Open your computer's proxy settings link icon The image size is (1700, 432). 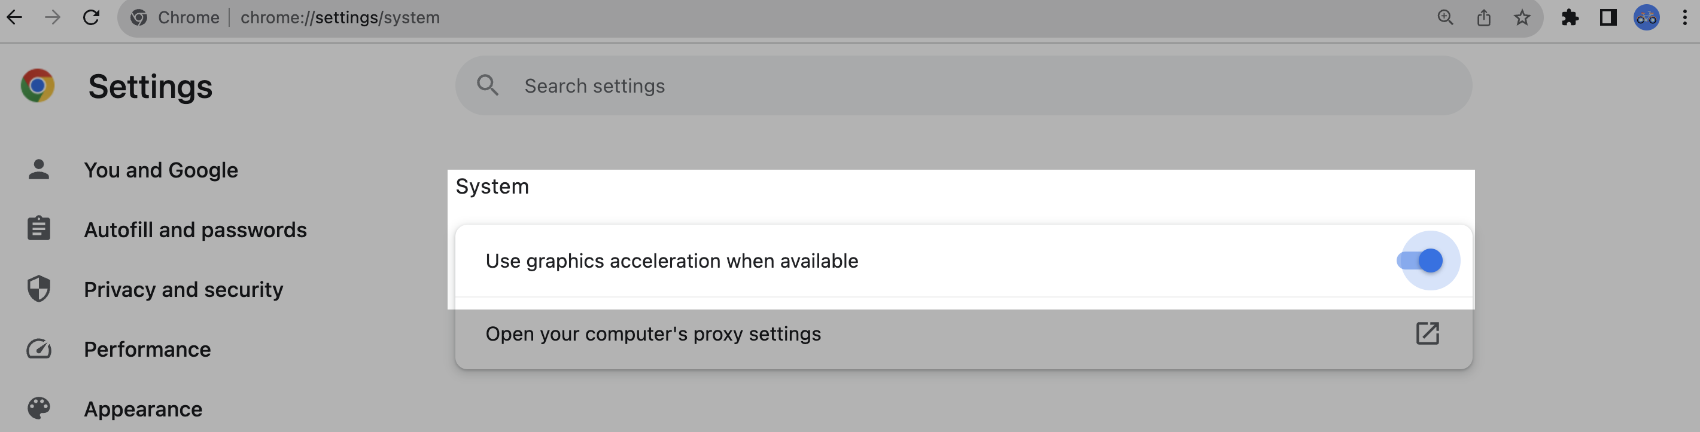click(1428, 333)
